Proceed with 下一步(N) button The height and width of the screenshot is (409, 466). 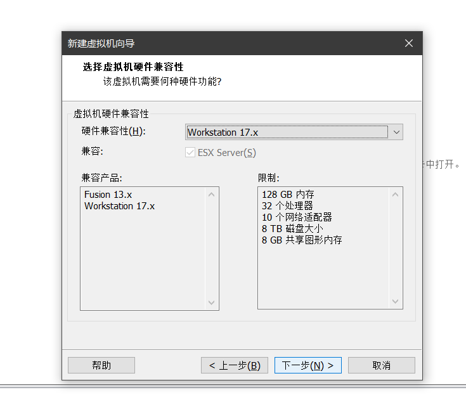[x=308, y=365]
